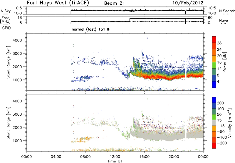Click the solid line sample under N.Sky
235x163 pixels.
(6, 14)
